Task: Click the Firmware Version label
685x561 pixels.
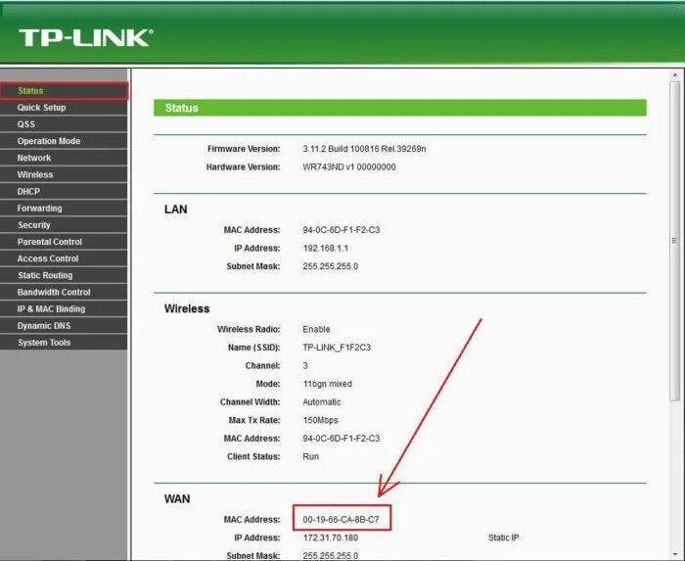Action: pos(244,149)
